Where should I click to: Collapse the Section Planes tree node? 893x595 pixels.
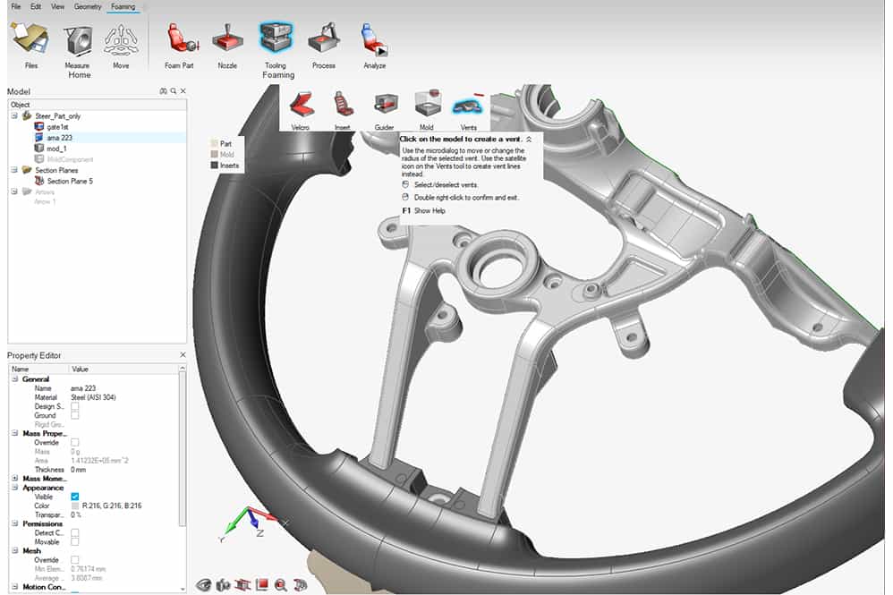14,170
